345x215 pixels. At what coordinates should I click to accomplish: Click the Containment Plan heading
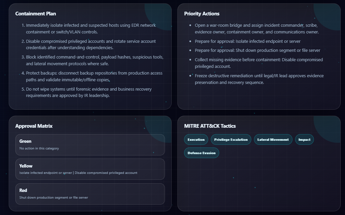coord(36,14)
